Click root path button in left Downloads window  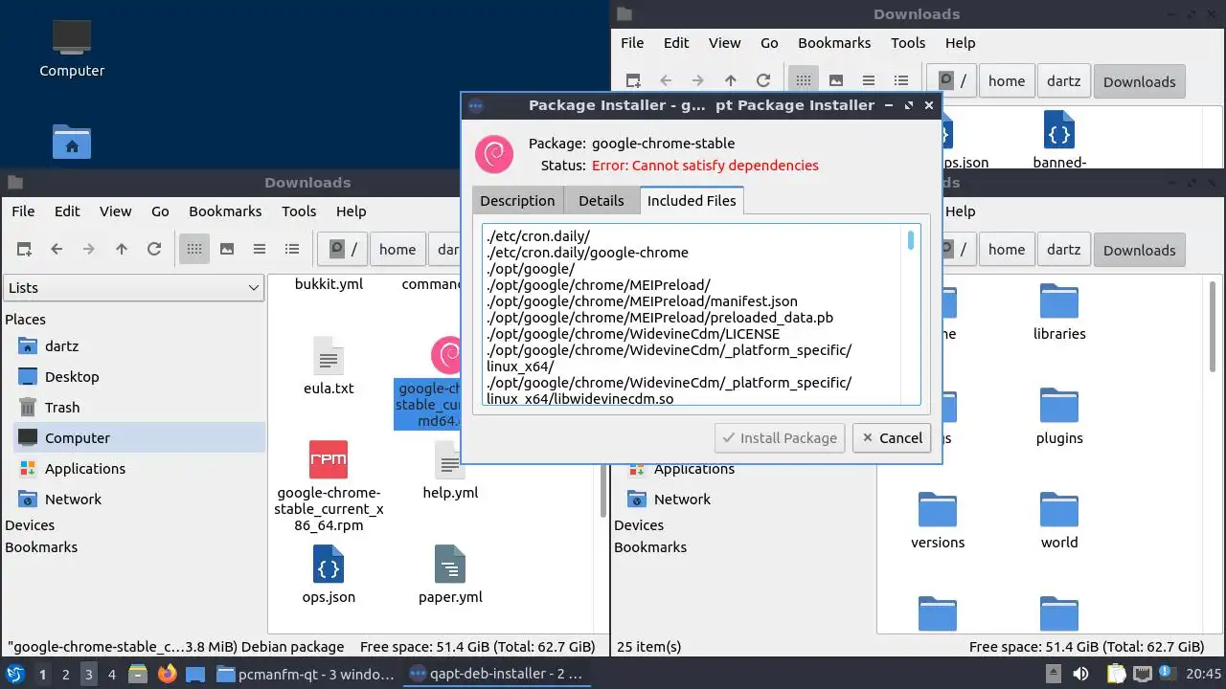344,250
